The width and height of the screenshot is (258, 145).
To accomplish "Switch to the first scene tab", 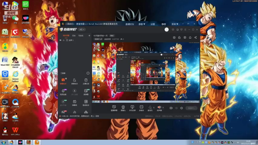I will 66,35.
